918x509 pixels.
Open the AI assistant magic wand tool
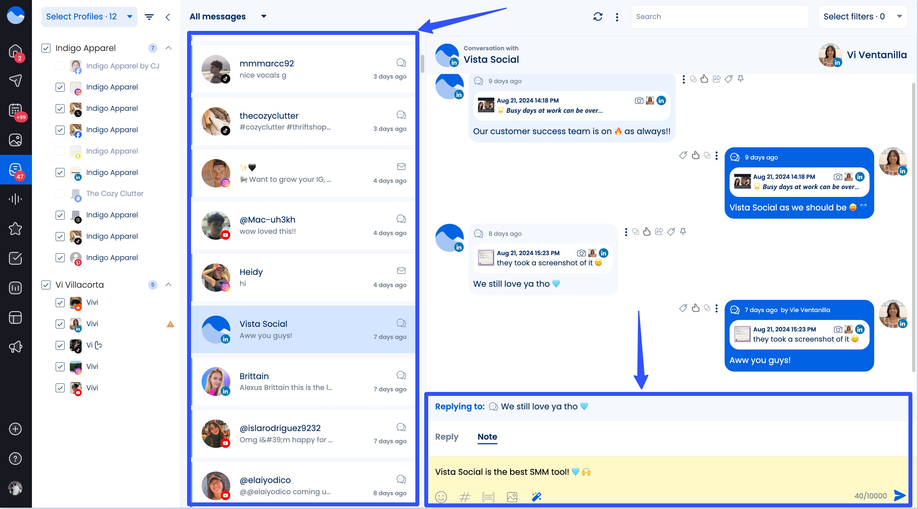click(536, 497)
